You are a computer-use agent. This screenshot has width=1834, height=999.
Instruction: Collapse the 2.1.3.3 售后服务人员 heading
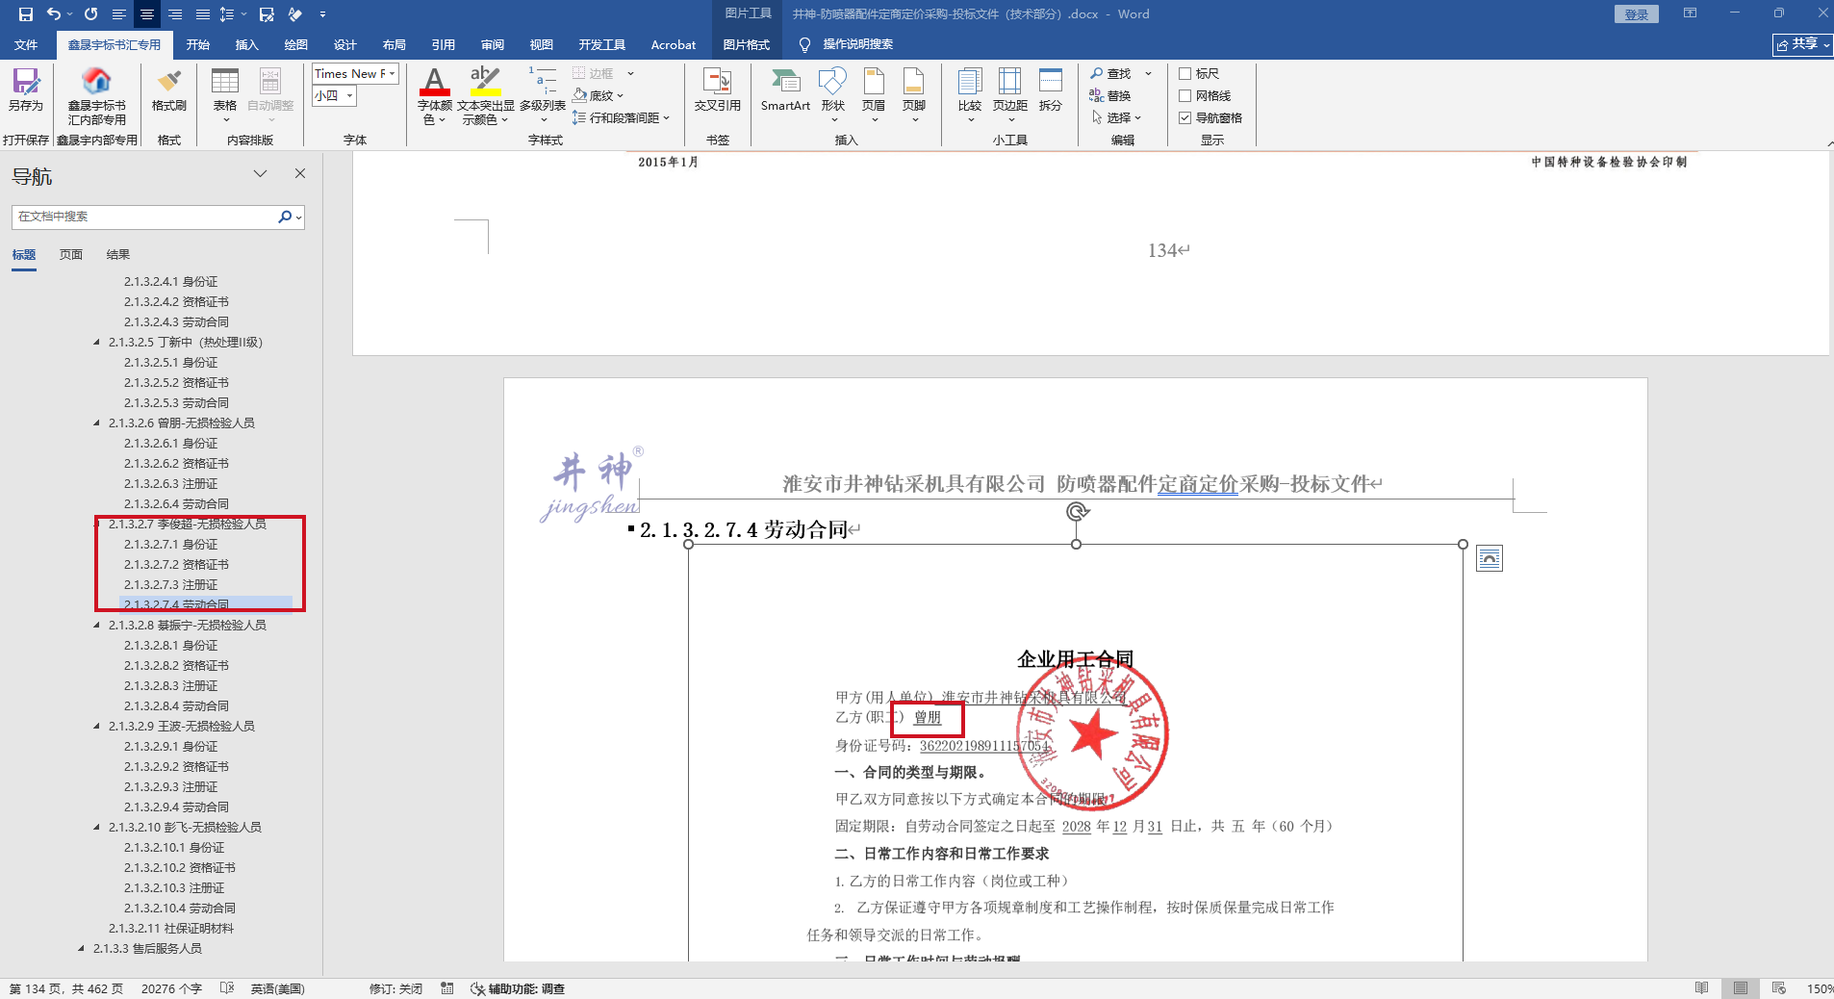81,949
